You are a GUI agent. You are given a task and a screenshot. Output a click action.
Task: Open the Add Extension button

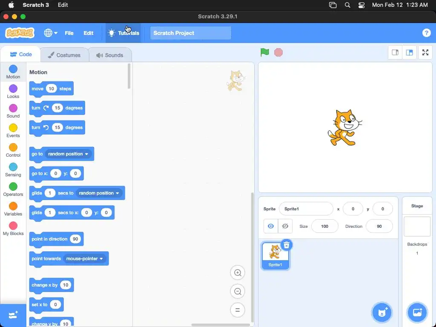(x=13, y=315)
